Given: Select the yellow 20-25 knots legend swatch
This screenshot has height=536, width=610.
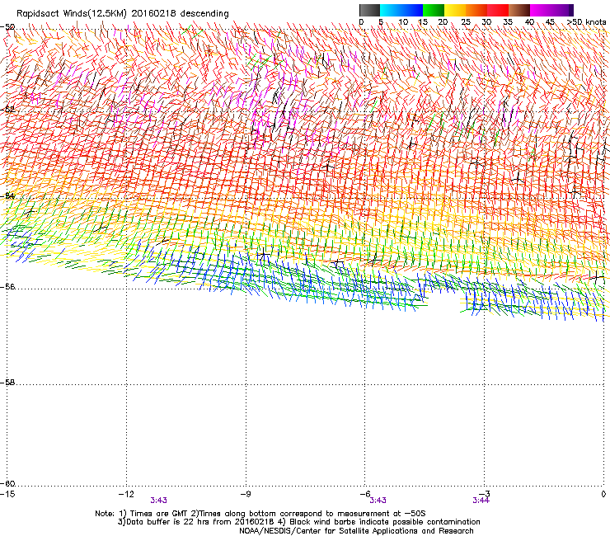Looking at the screenshot, I should click(455, 10).
